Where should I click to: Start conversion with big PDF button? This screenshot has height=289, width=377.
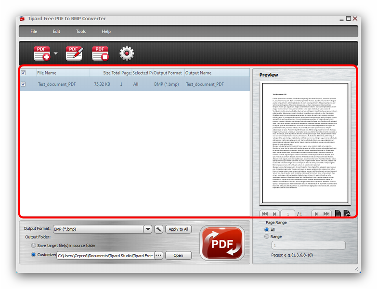(x=222, y=243)
